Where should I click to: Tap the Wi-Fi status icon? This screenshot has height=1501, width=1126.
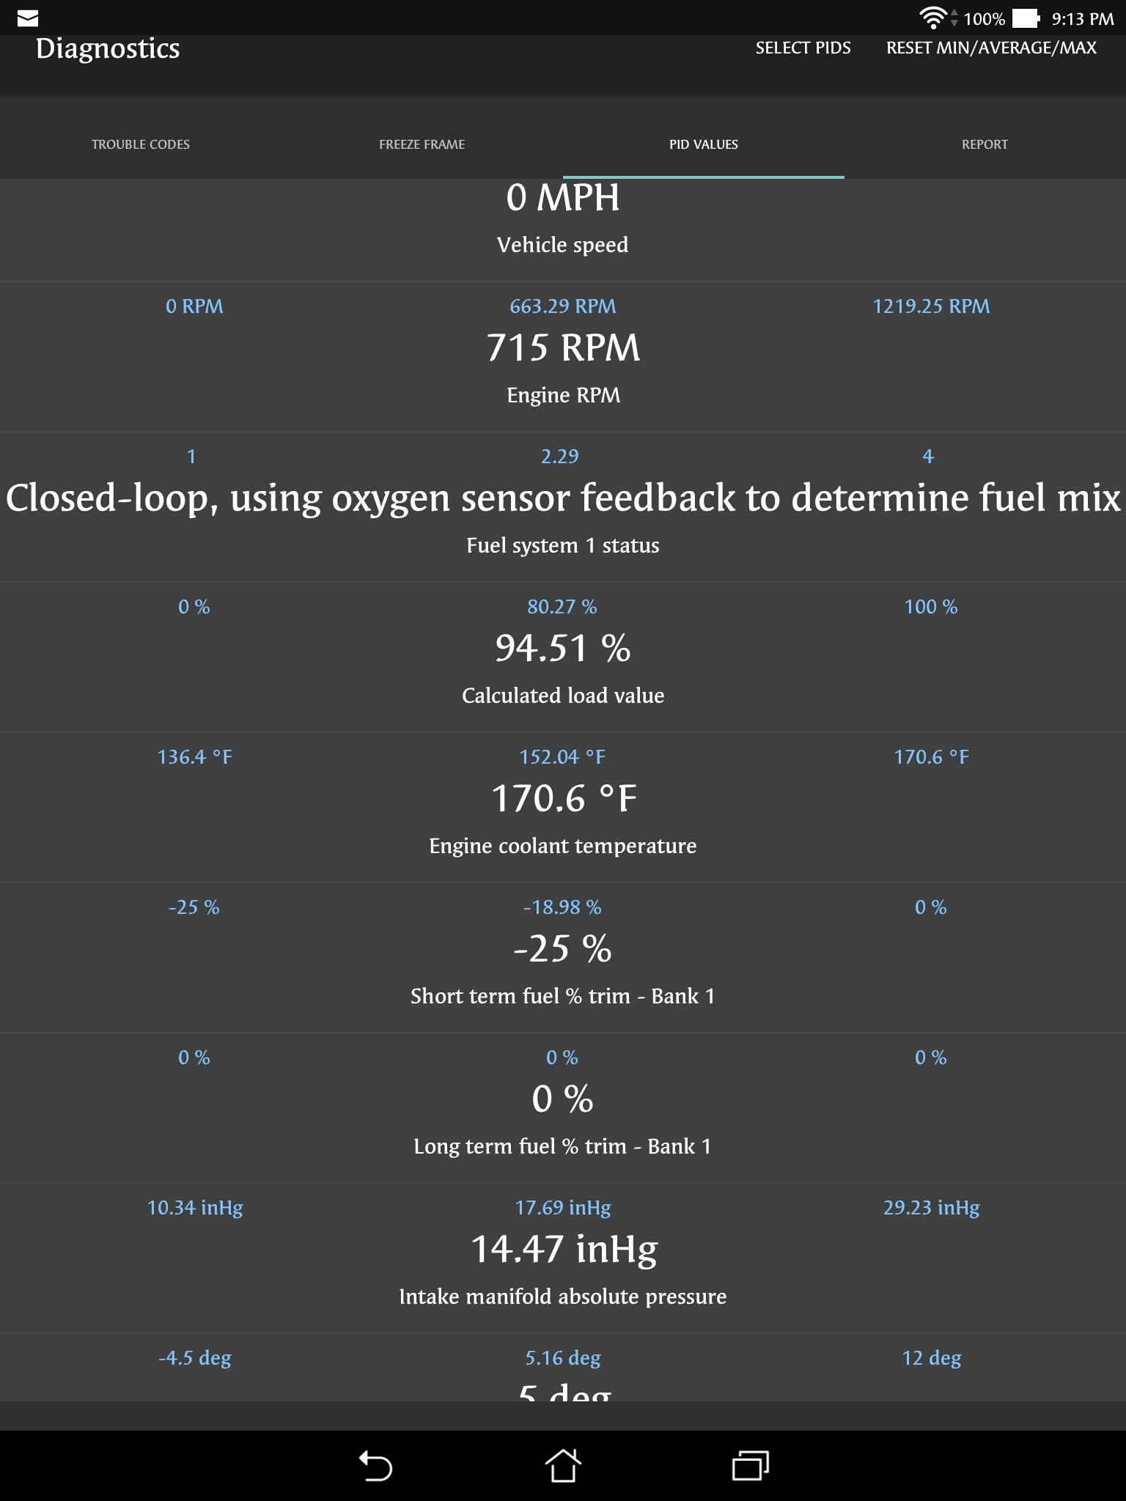[x=932, y=18]
